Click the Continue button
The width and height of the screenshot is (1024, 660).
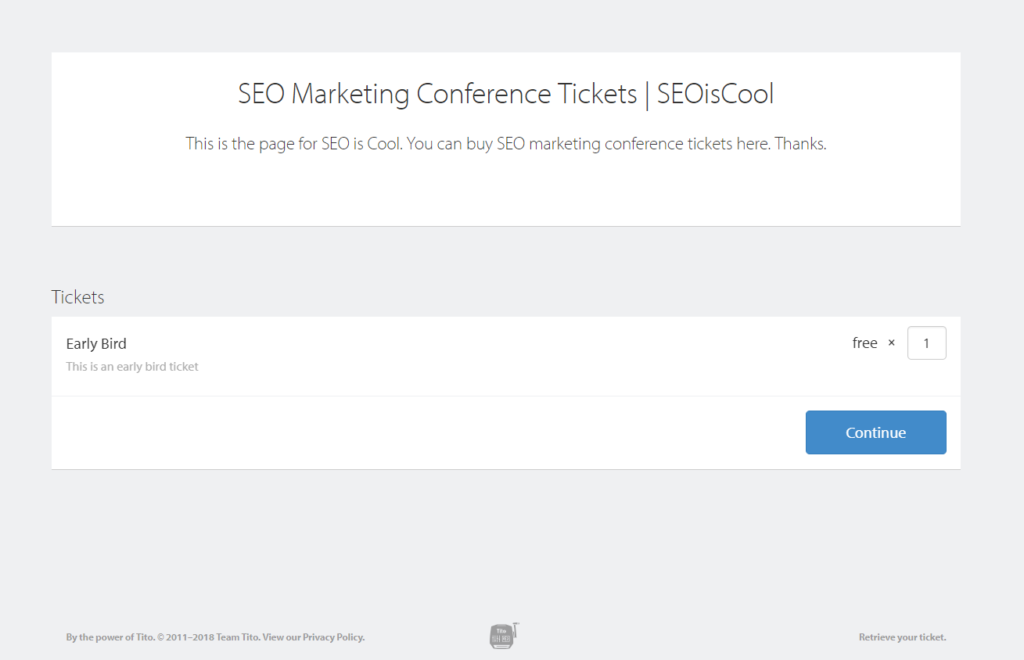(875, 432)
